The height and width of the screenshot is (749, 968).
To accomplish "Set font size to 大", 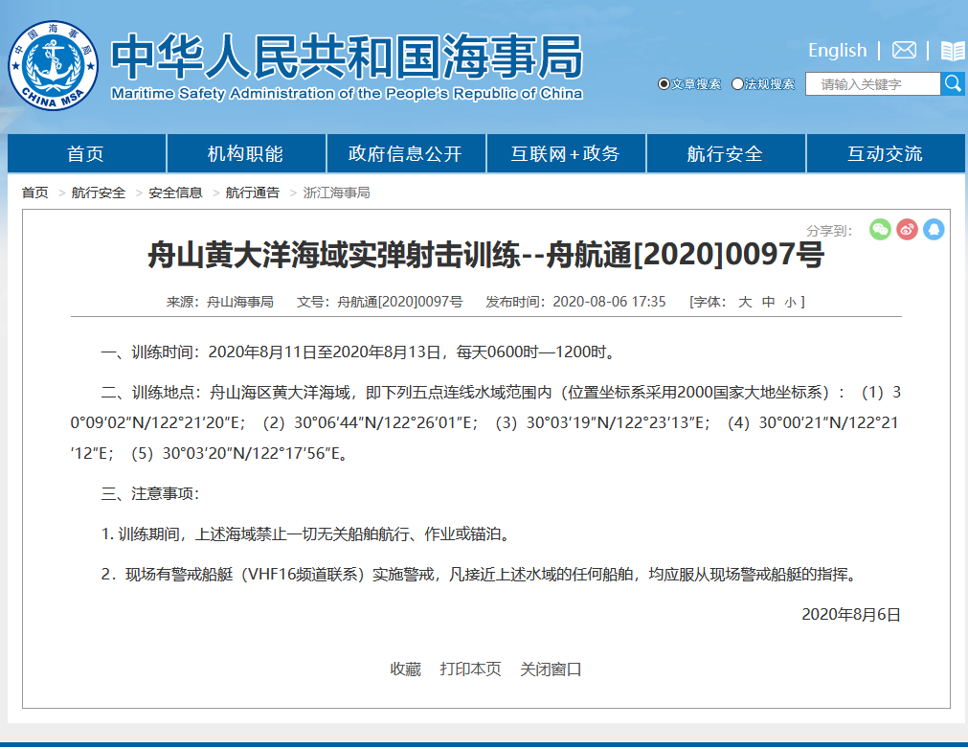I will point(745,302).
